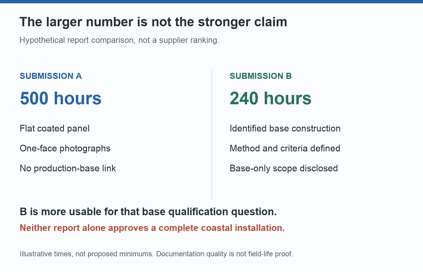The height and width of the screenshot is (272, 423).
Task: Click the "No production-base link" line
Action: (68, 168)
